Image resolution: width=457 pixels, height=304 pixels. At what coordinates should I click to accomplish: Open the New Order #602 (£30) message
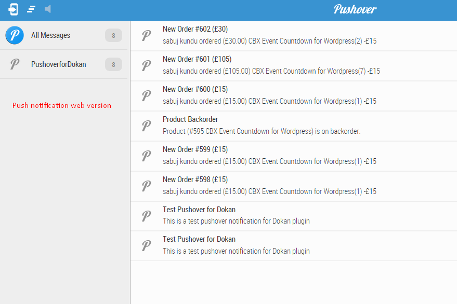pos(195,29)
